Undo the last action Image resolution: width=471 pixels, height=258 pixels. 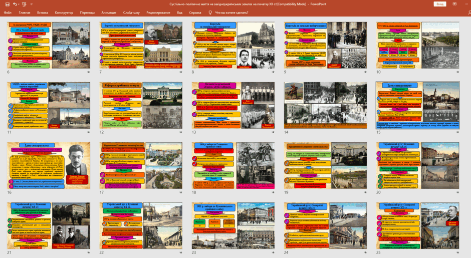pyautogui.click(x=15, y=4)
